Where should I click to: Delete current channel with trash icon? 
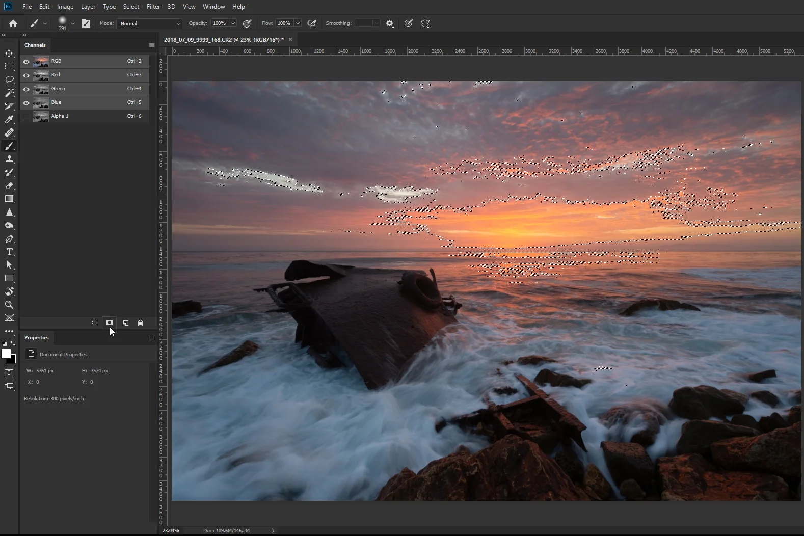click(141, 323)
